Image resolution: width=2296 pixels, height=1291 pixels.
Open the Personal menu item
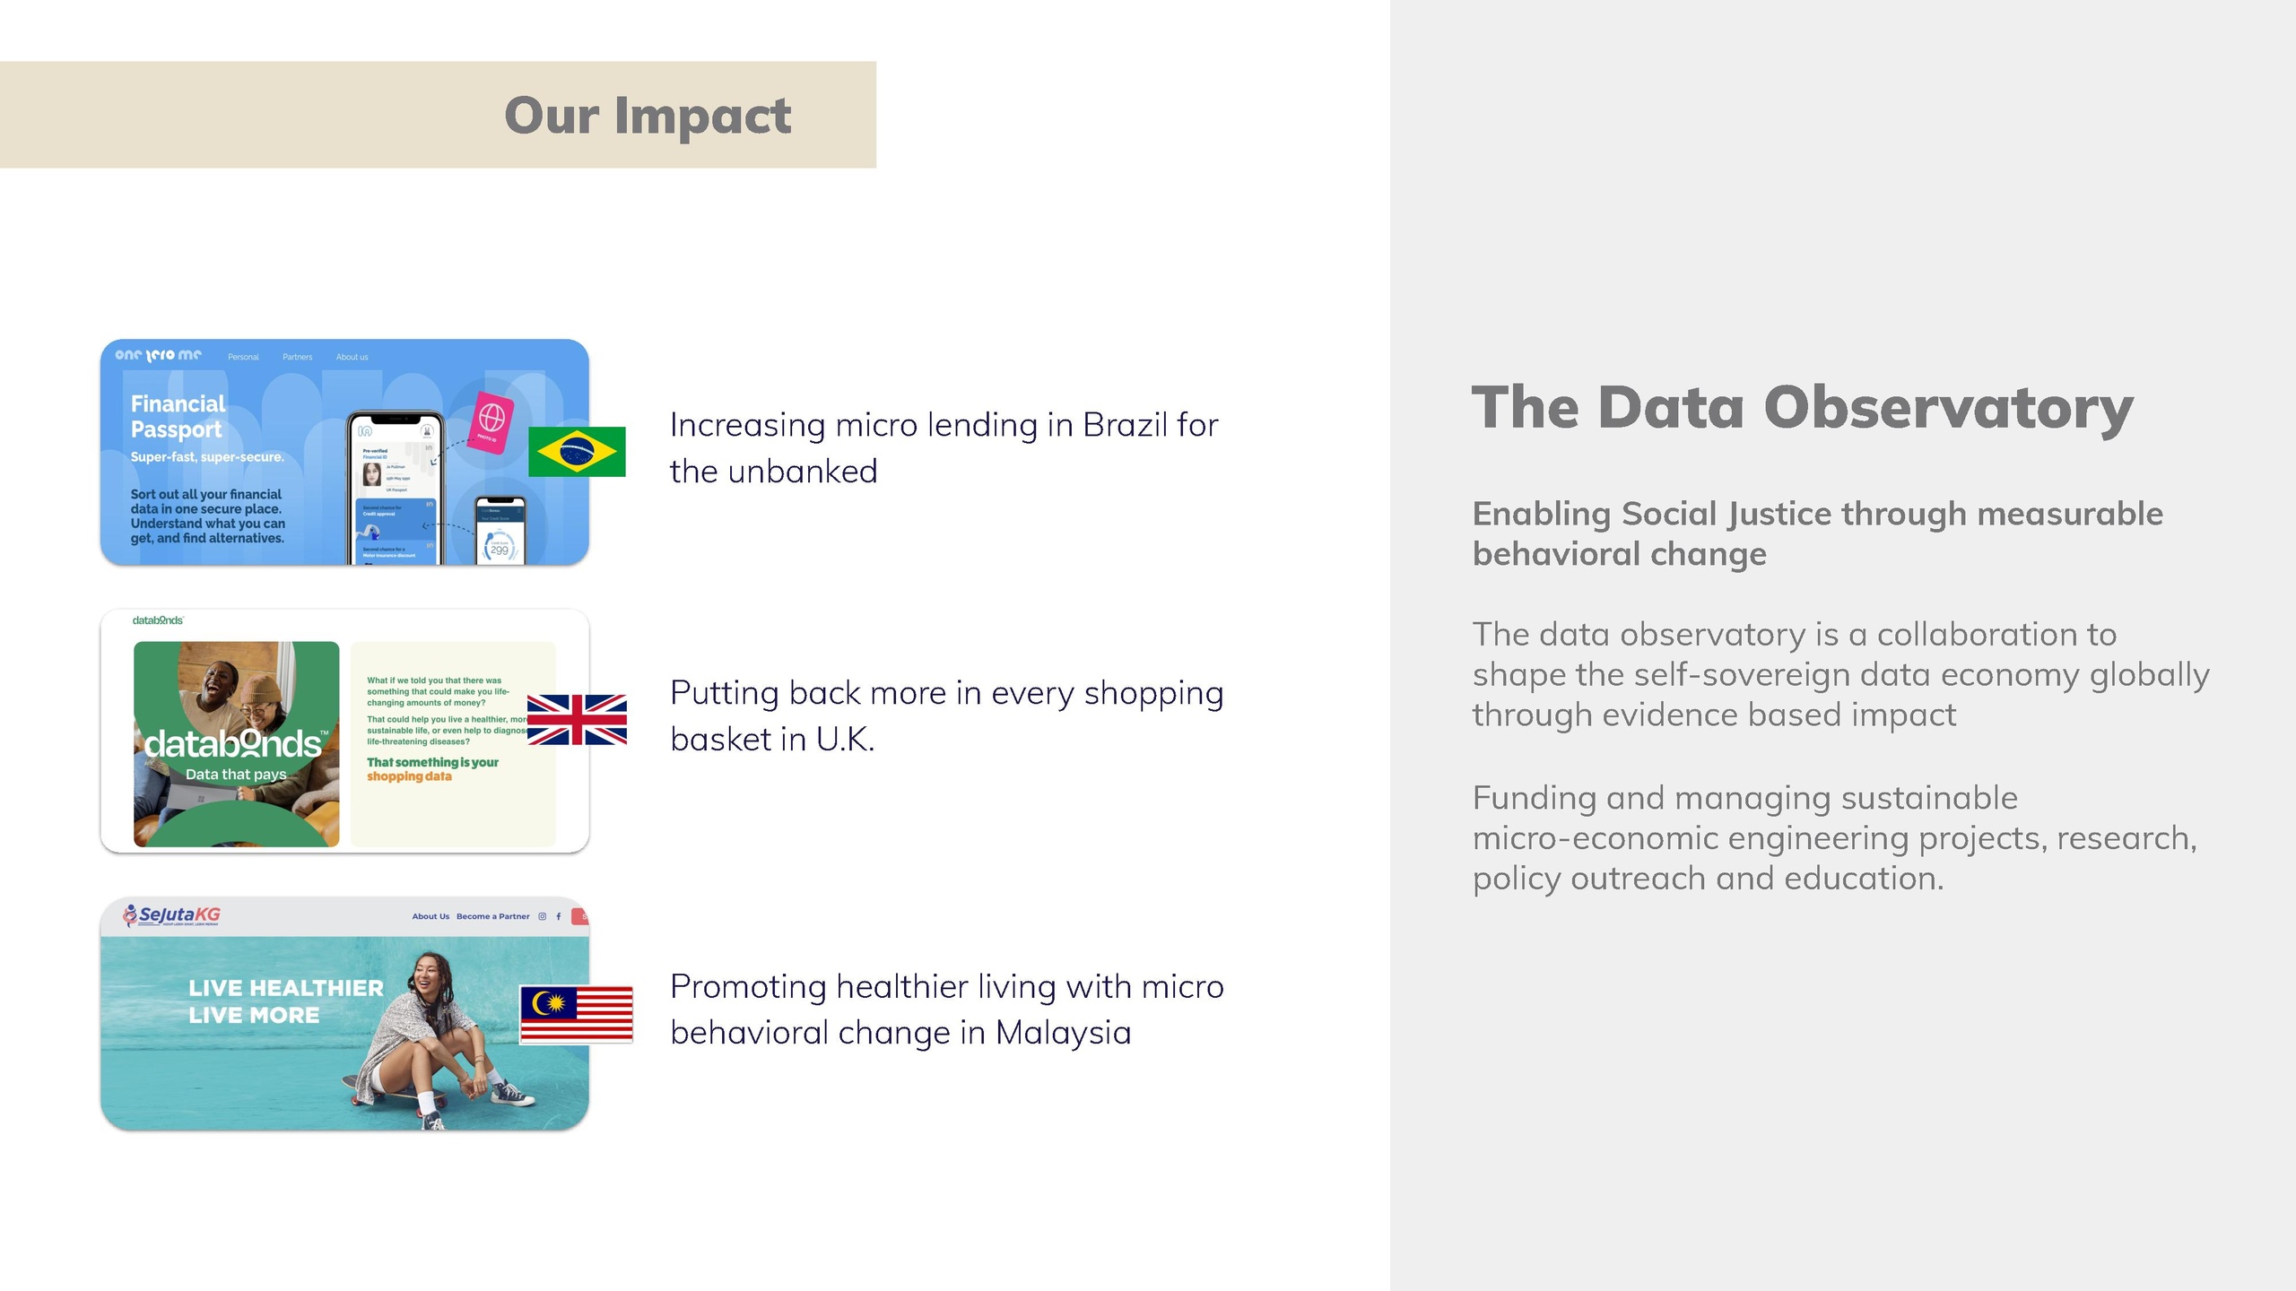point(243,357)
